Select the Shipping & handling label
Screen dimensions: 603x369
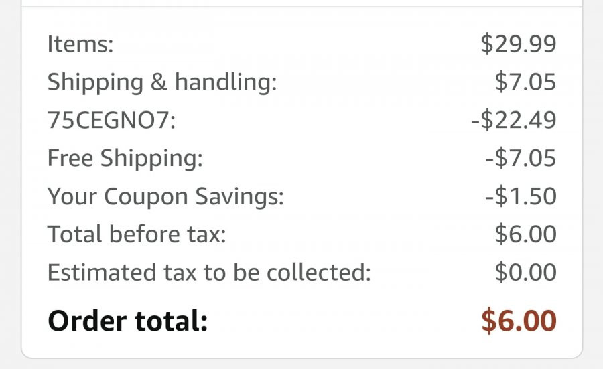(162, 82)
